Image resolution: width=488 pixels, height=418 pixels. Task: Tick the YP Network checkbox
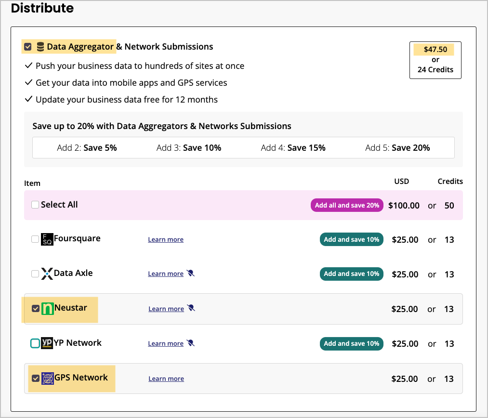35,343
